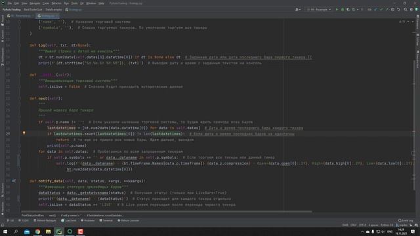The image size is (420, 236).
Task: Click the override gutter icon beside notify_data
Action: pyautogui.click(x=14, y=181)
